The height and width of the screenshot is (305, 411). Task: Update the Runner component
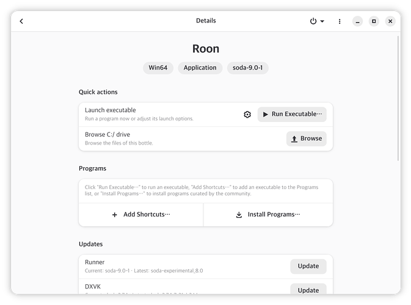tap(308, 266)
